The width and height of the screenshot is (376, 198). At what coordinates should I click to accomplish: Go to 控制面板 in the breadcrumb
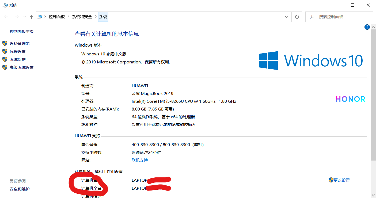click(x=57, y=17)
